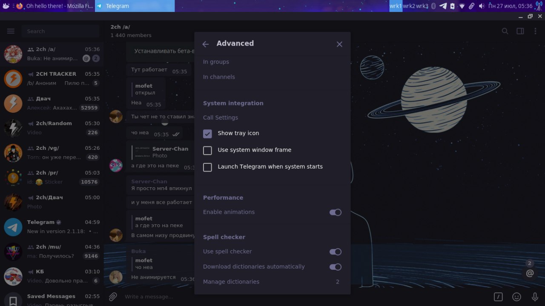Open 2ch /a/ chat header info
This screenshot has width=545, height=306.
click(131, 31)
